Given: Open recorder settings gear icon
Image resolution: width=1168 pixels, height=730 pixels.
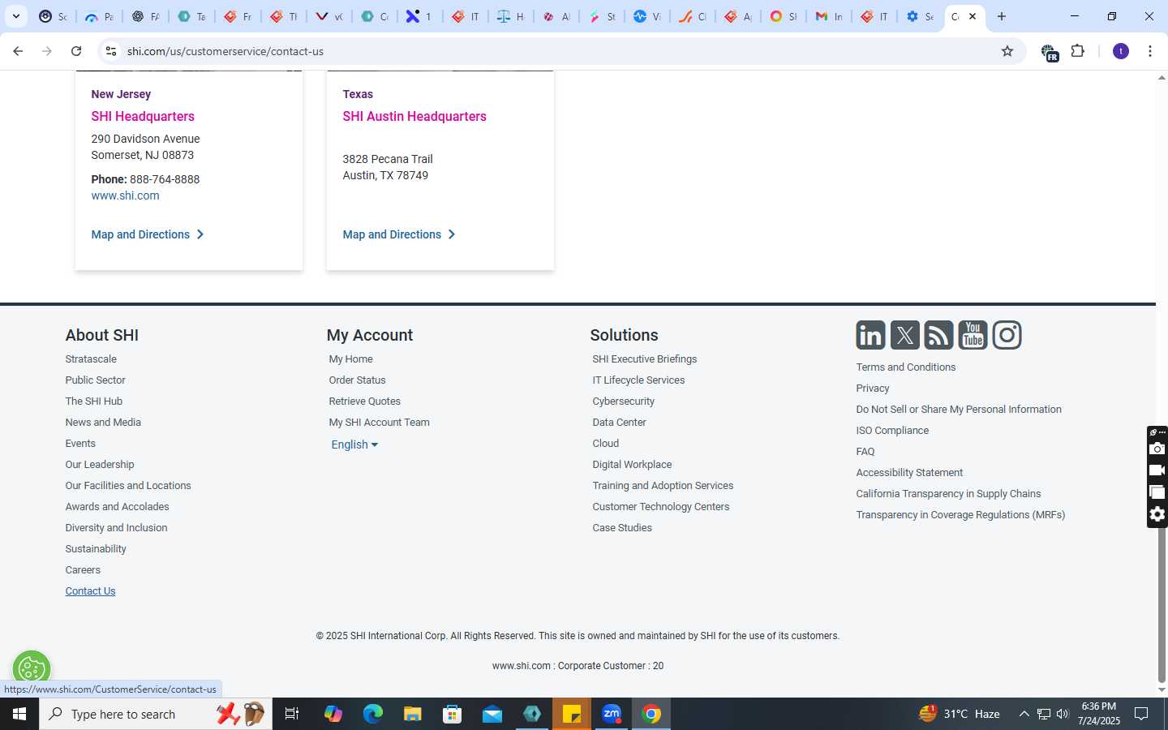Looking at the screenshot, I should tap(1157, 514).
